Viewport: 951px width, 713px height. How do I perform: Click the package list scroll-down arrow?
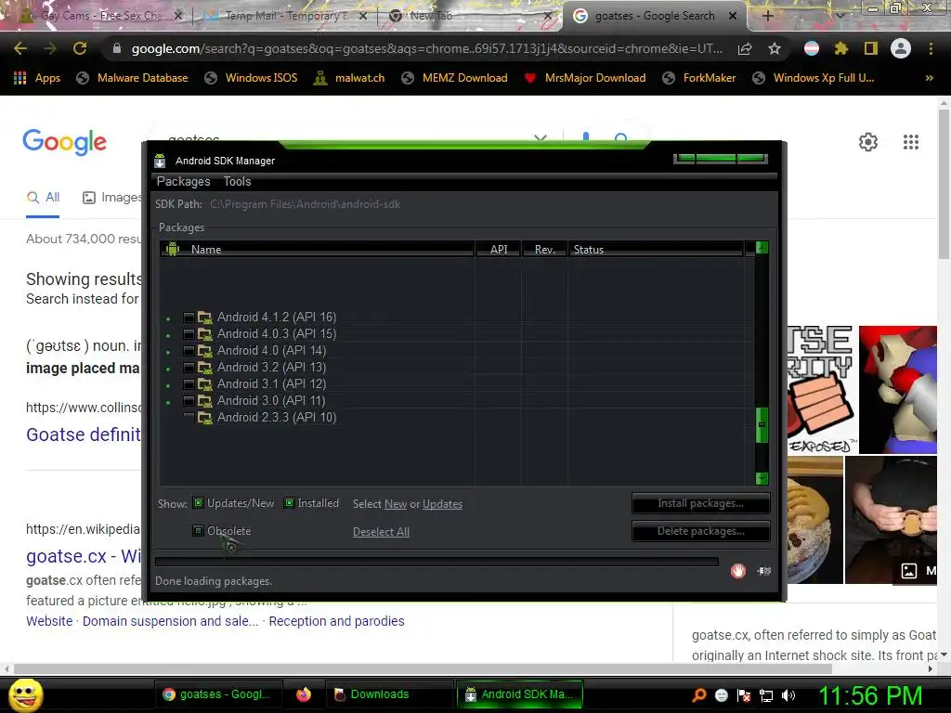tap(762, 478)
